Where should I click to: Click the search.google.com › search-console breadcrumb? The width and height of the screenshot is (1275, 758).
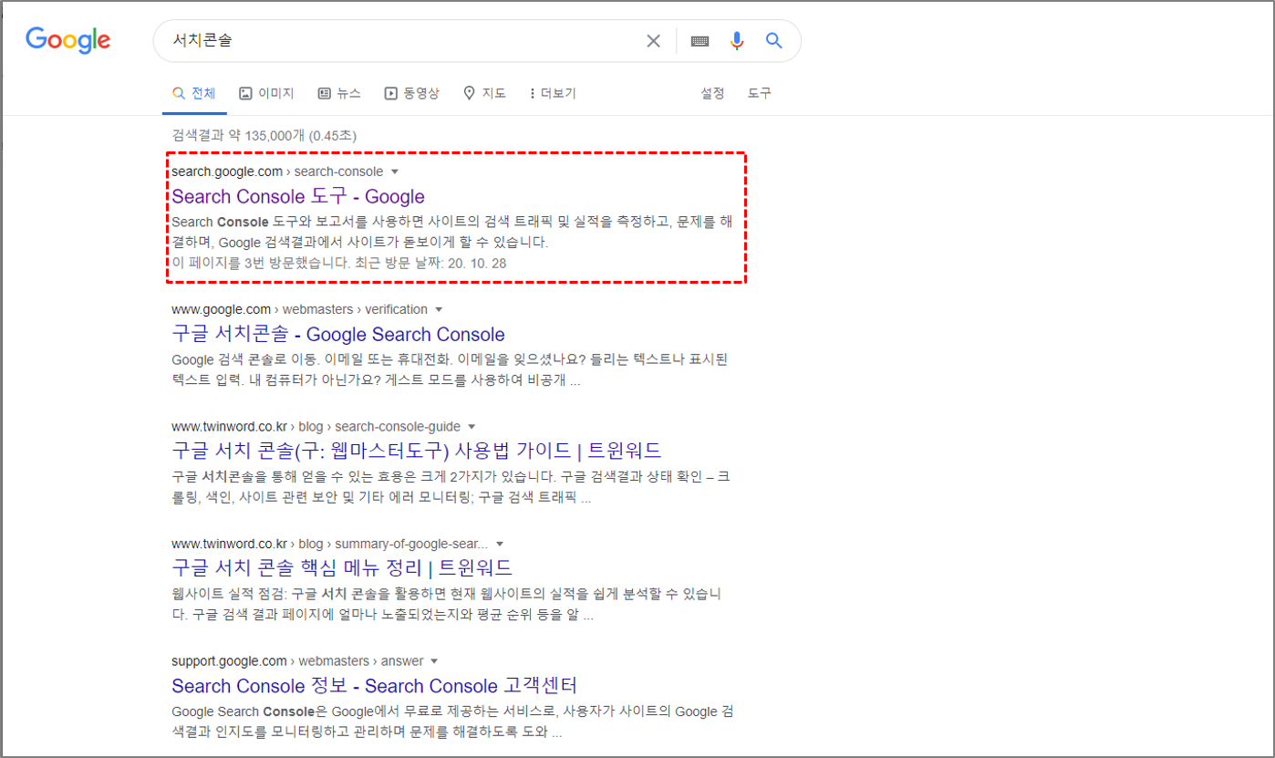pos(277,171)
